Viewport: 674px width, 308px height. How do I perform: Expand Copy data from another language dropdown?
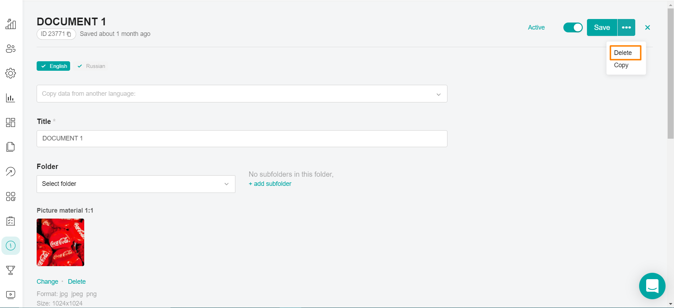(242, 94)
